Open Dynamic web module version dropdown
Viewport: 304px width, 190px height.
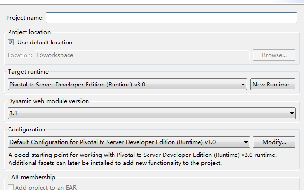(x=152, y=113)
